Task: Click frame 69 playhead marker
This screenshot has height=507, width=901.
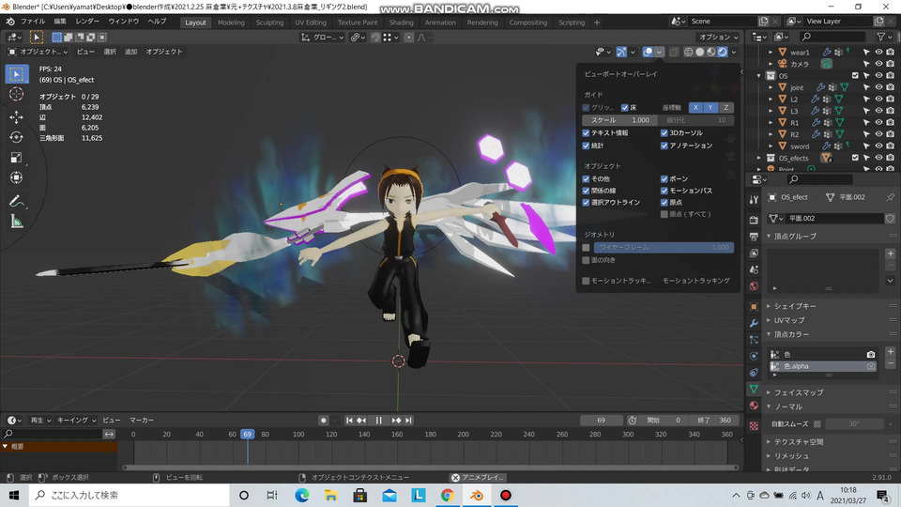Action: [x=247, y=434]
